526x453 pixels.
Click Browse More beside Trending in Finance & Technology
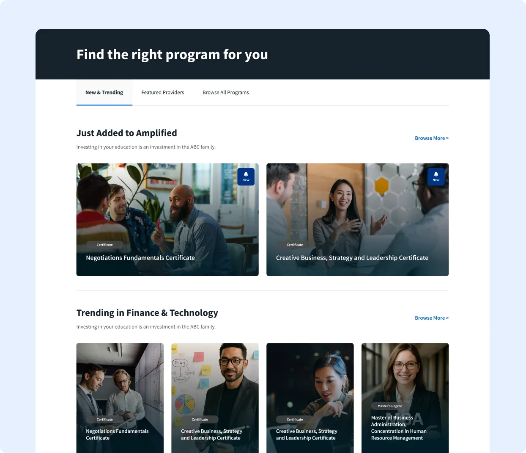click(x=432, y=318)
